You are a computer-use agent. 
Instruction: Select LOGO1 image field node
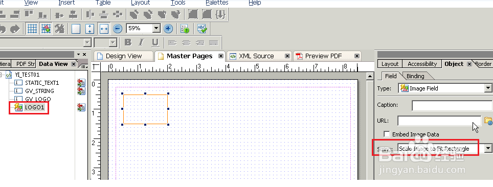point(34,107)
